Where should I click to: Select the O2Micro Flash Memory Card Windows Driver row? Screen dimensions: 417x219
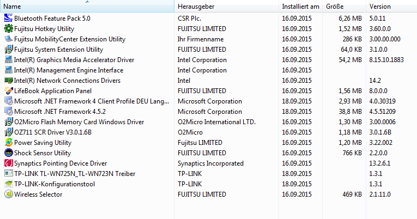tap(208, 121)
